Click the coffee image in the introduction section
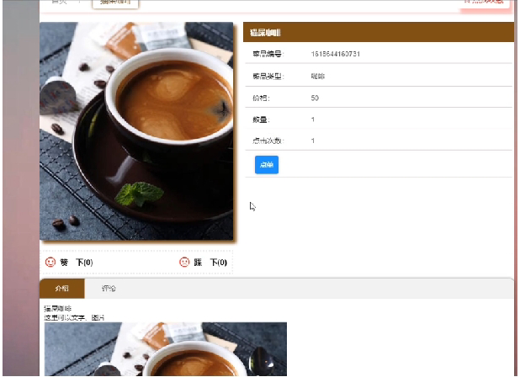The height and width of the screenshot is (377, 520). [x=165, y=349]
